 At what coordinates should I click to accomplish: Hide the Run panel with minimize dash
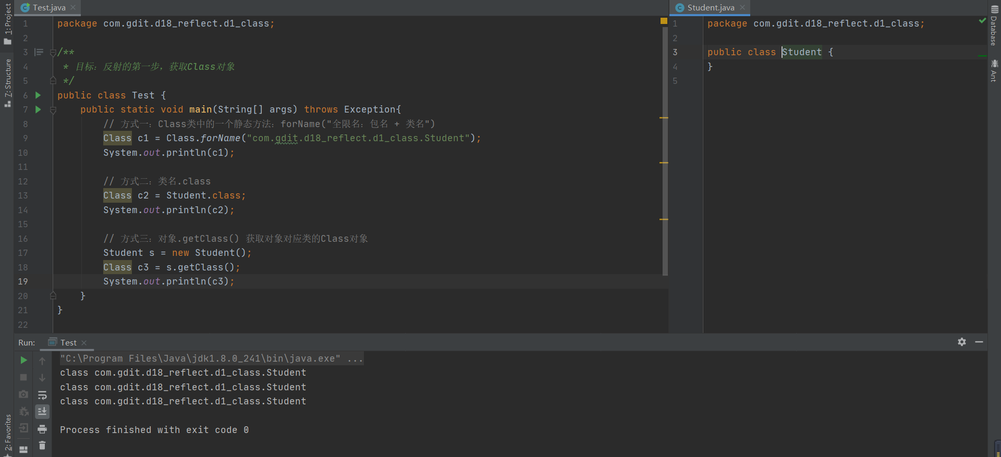(x=979, y=342)
